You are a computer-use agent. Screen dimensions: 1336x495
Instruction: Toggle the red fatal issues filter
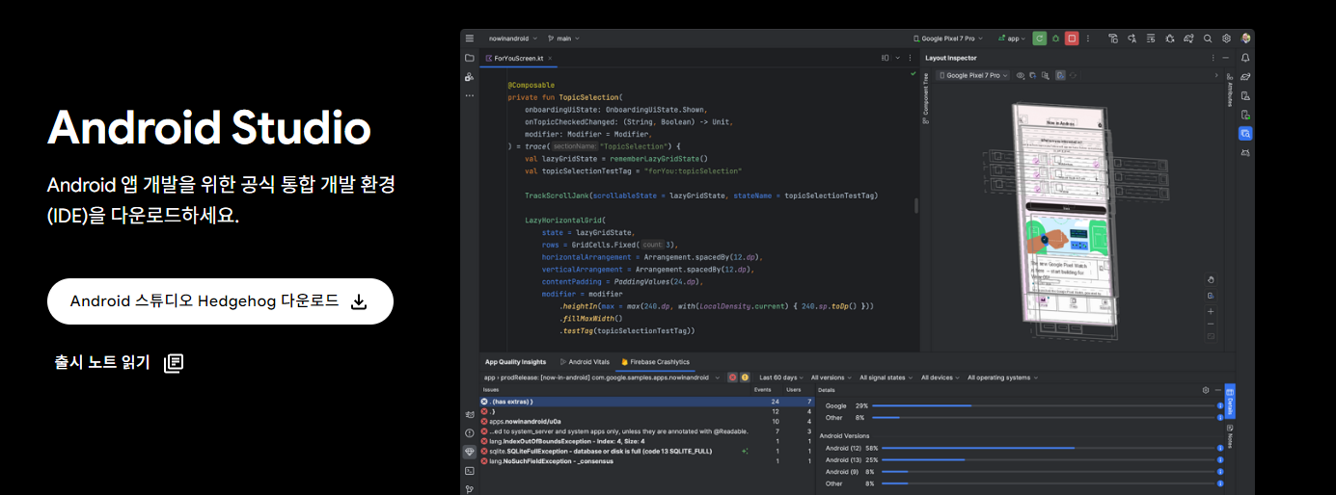point(733,378)
